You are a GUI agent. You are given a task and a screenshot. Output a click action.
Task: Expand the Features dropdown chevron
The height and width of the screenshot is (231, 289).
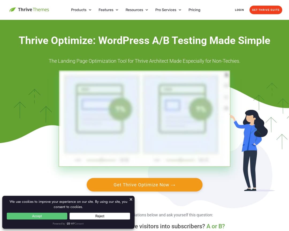117,10
